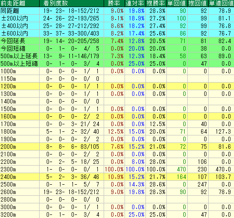
Task: Click the 複勝率 column header
Action: (x=156, y=3)
